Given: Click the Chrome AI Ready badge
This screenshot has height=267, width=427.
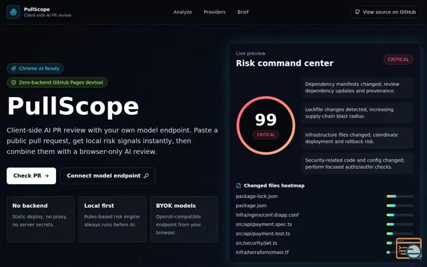Looking at the screenshot, I should pos(35,68).
